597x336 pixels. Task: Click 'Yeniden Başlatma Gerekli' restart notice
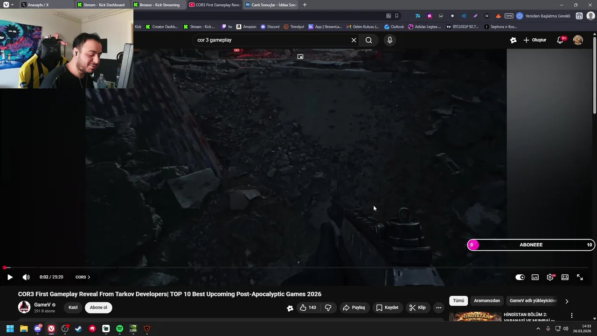click(543, 16)
